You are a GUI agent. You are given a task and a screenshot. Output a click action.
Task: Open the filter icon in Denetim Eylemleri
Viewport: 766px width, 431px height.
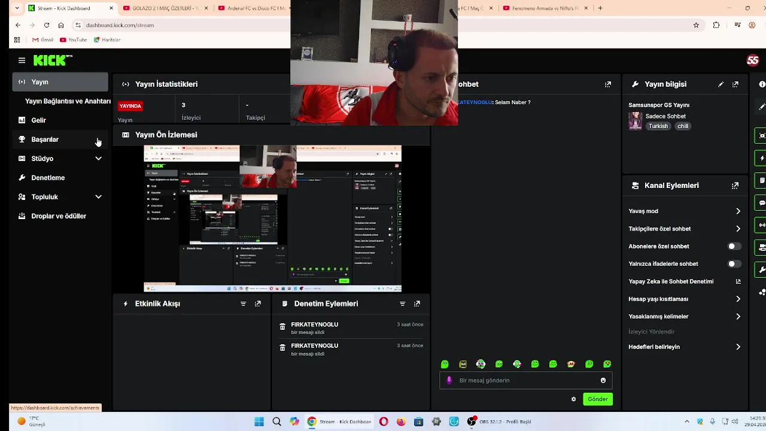click(x=402, y=303)
